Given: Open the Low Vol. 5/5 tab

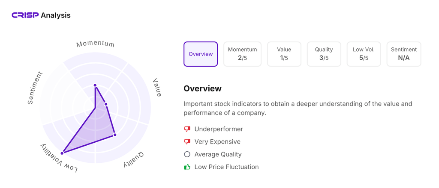Looking at the screenshot, I should 364,54.
